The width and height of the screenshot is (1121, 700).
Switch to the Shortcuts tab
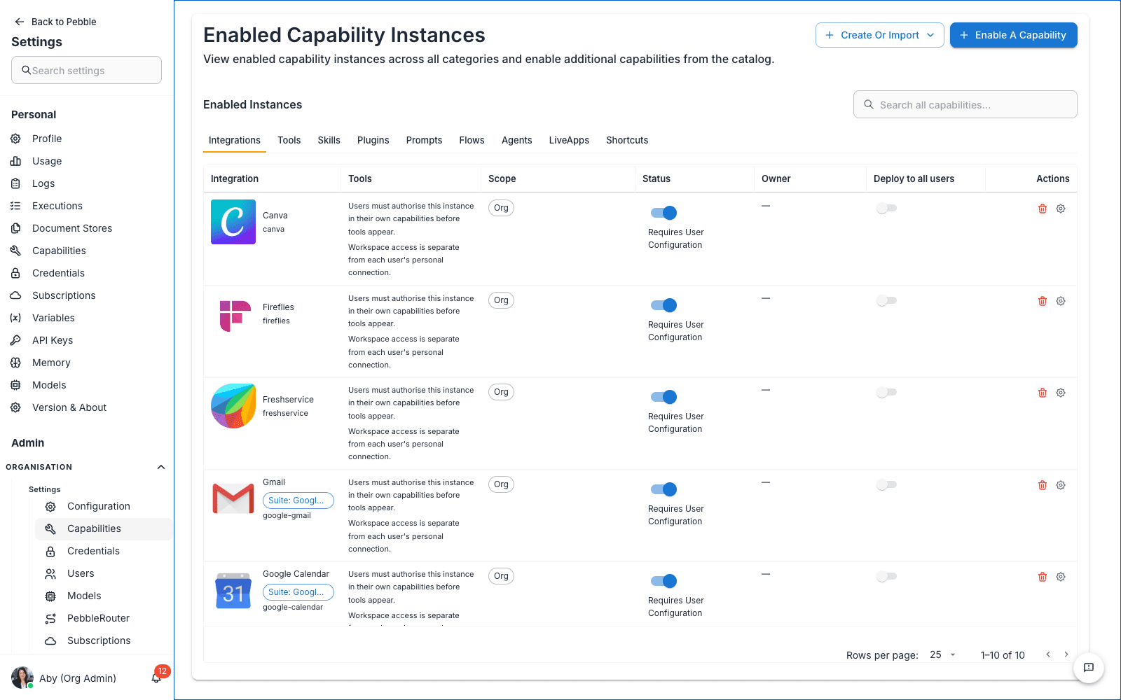627,140
